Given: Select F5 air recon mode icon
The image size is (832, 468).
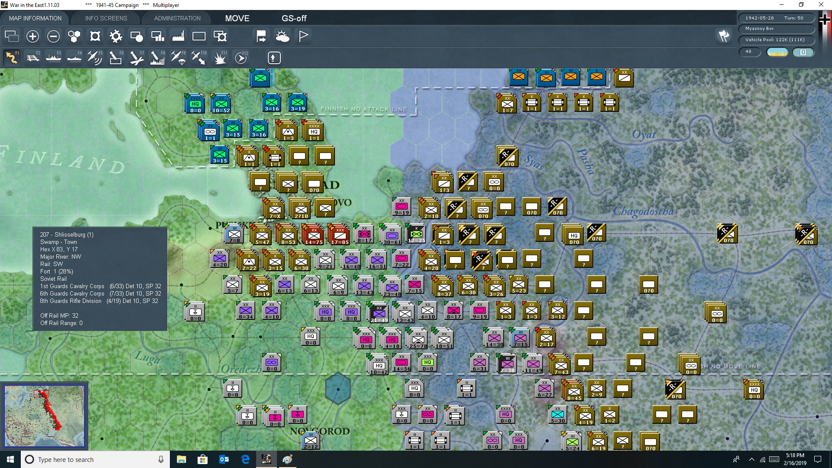Looking at the screenshot, I should (x=95, y=58).
